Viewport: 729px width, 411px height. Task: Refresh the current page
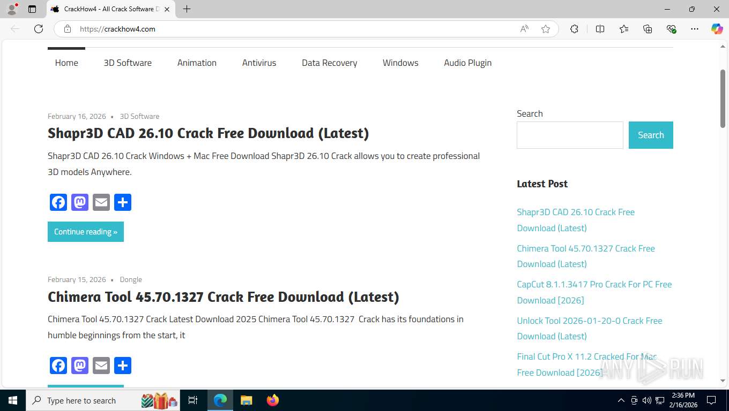(x=39, y=29)
